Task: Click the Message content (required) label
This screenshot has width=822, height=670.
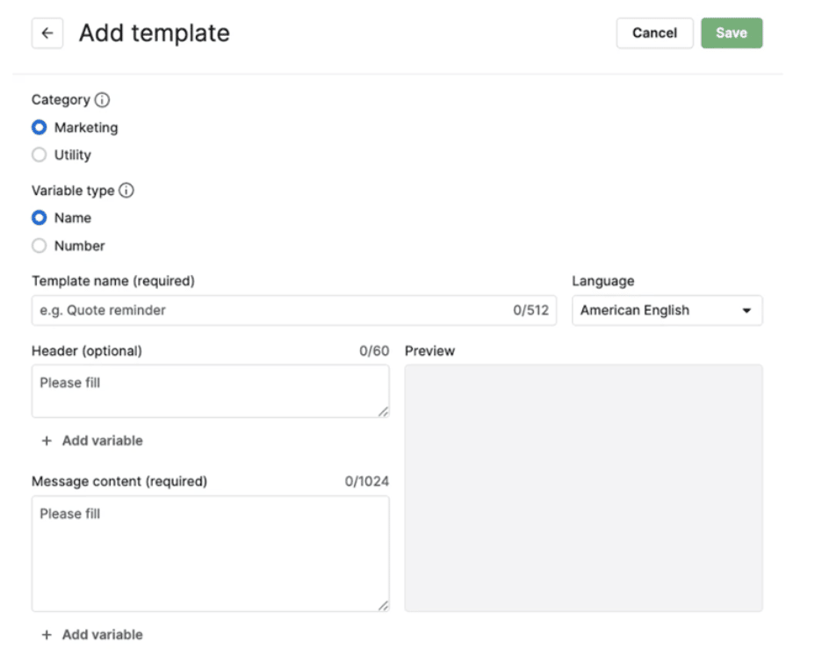Action: click(119, 481)
